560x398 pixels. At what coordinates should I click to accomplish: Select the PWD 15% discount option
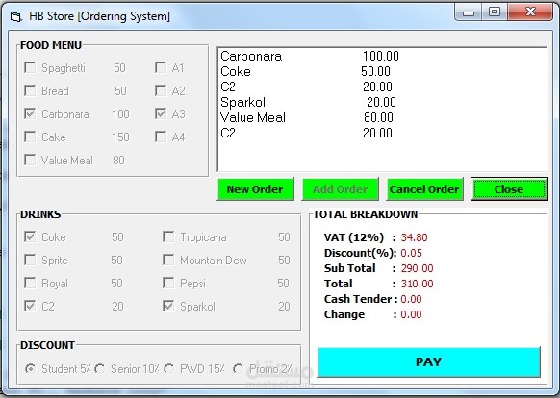[x=169, y=368]
